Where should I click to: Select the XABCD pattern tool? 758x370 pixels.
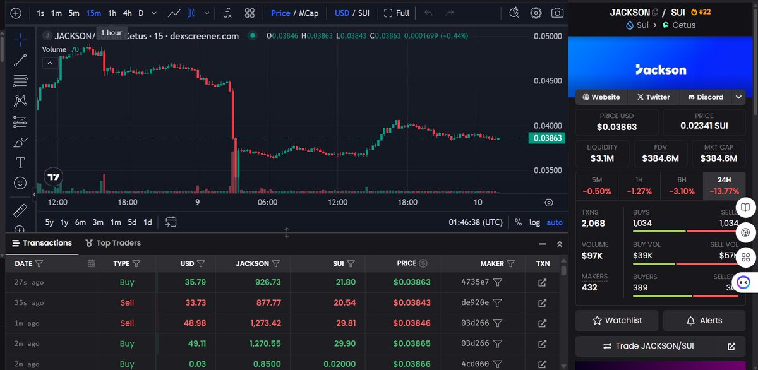[20, 101]
